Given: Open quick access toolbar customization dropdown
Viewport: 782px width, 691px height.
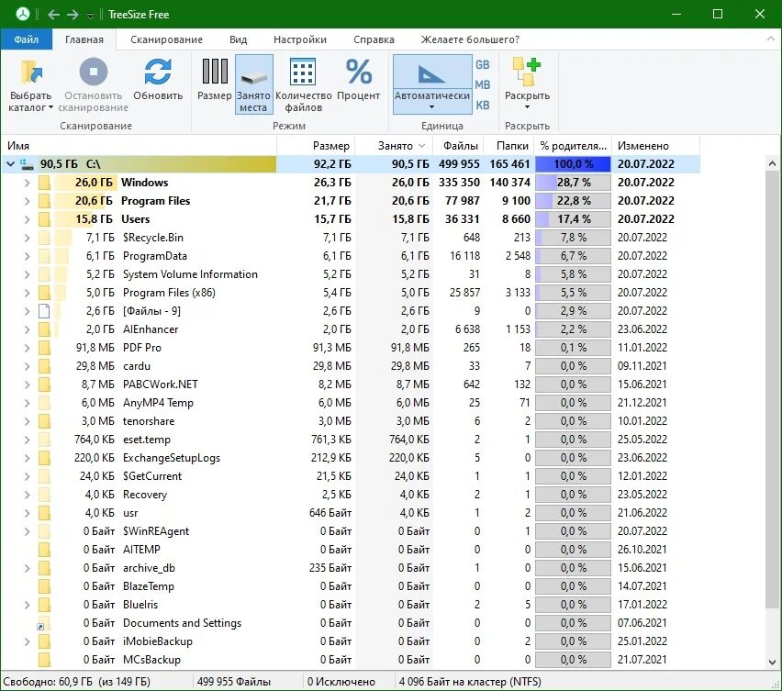Looking at the screenshot, I should (x=90, y=15).
